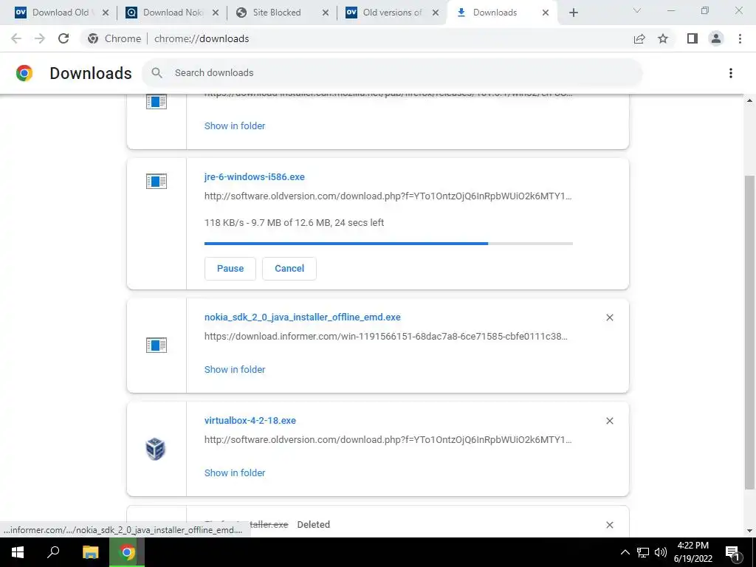Open jre-6-windows-i586.exe file link
Viewport: 756px width, 567px height.
click(x=255, y=177)
